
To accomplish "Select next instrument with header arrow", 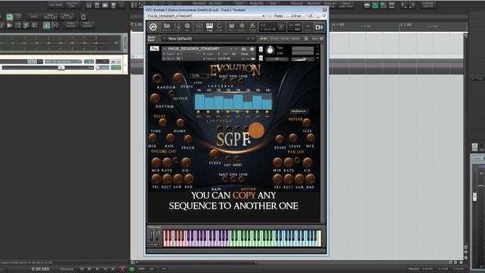I will tap(236, 49).
